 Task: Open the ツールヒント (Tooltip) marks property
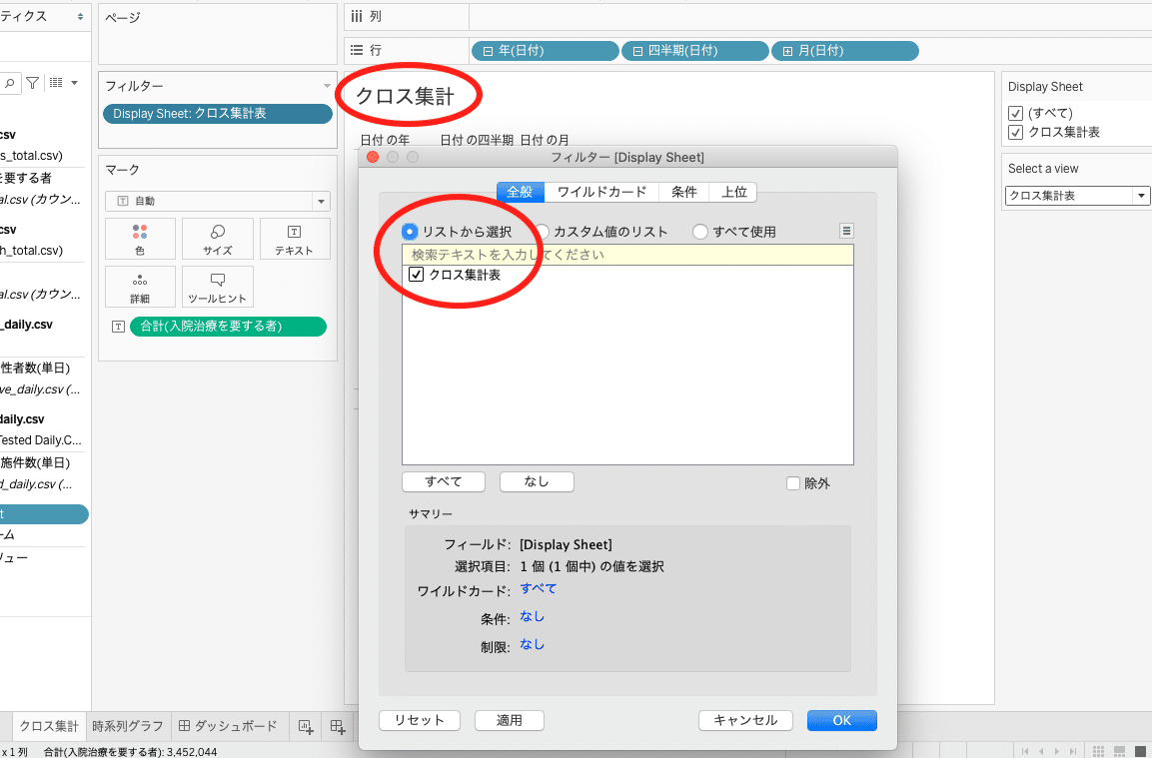coord(217,287)
